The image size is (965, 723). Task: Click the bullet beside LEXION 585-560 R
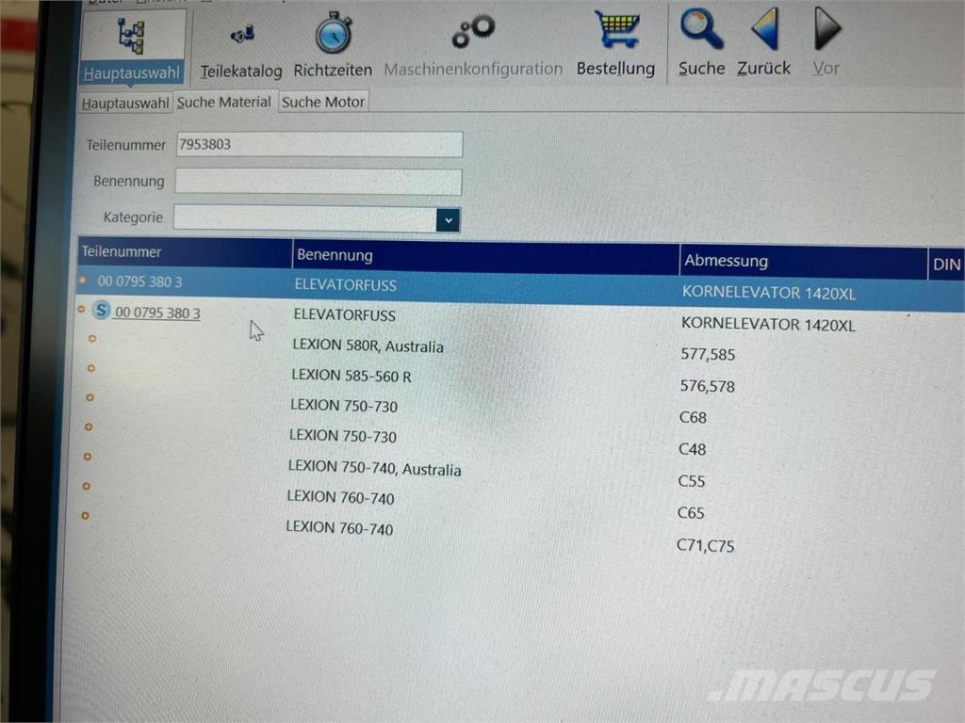(91, 368)
